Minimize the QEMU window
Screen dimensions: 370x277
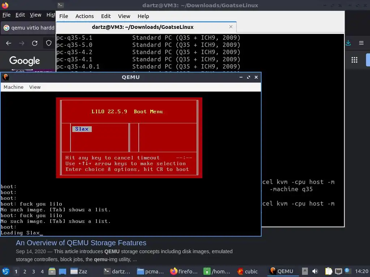241,77
